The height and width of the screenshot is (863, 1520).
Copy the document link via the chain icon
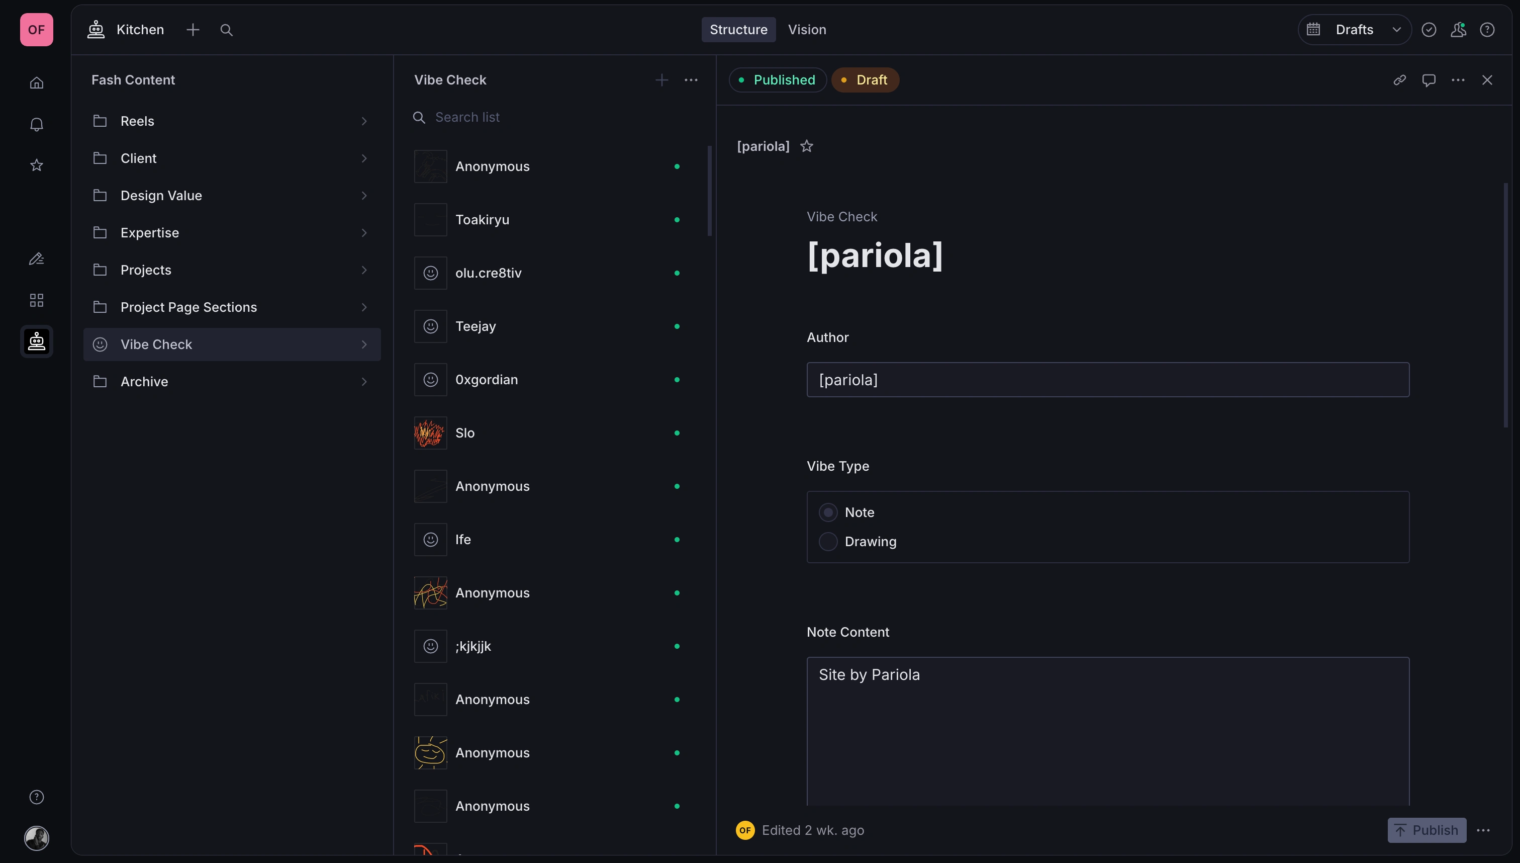(x=1399, y=80)
